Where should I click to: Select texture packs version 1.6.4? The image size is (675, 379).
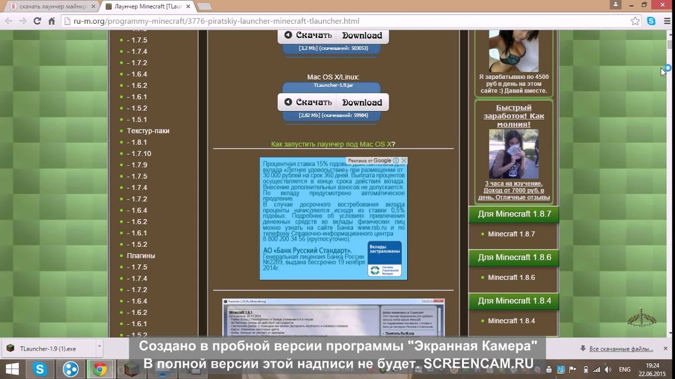pyautogui.click(x=137, y=210)
